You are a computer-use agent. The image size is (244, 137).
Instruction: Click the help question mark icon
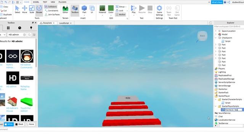[x=225, y=2]
